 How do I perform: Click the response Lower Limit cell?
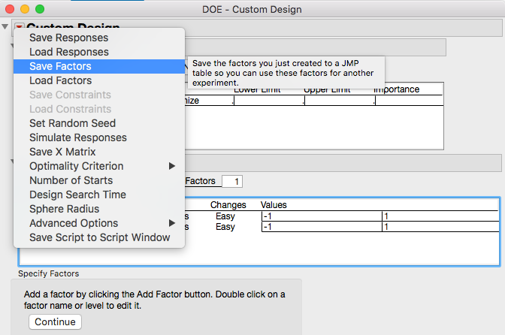tap(268, 101)
